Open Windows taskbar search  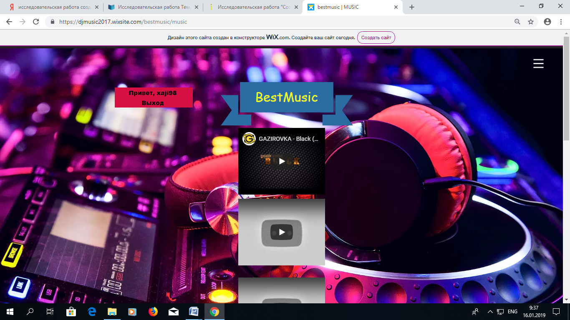pos(30,312)
